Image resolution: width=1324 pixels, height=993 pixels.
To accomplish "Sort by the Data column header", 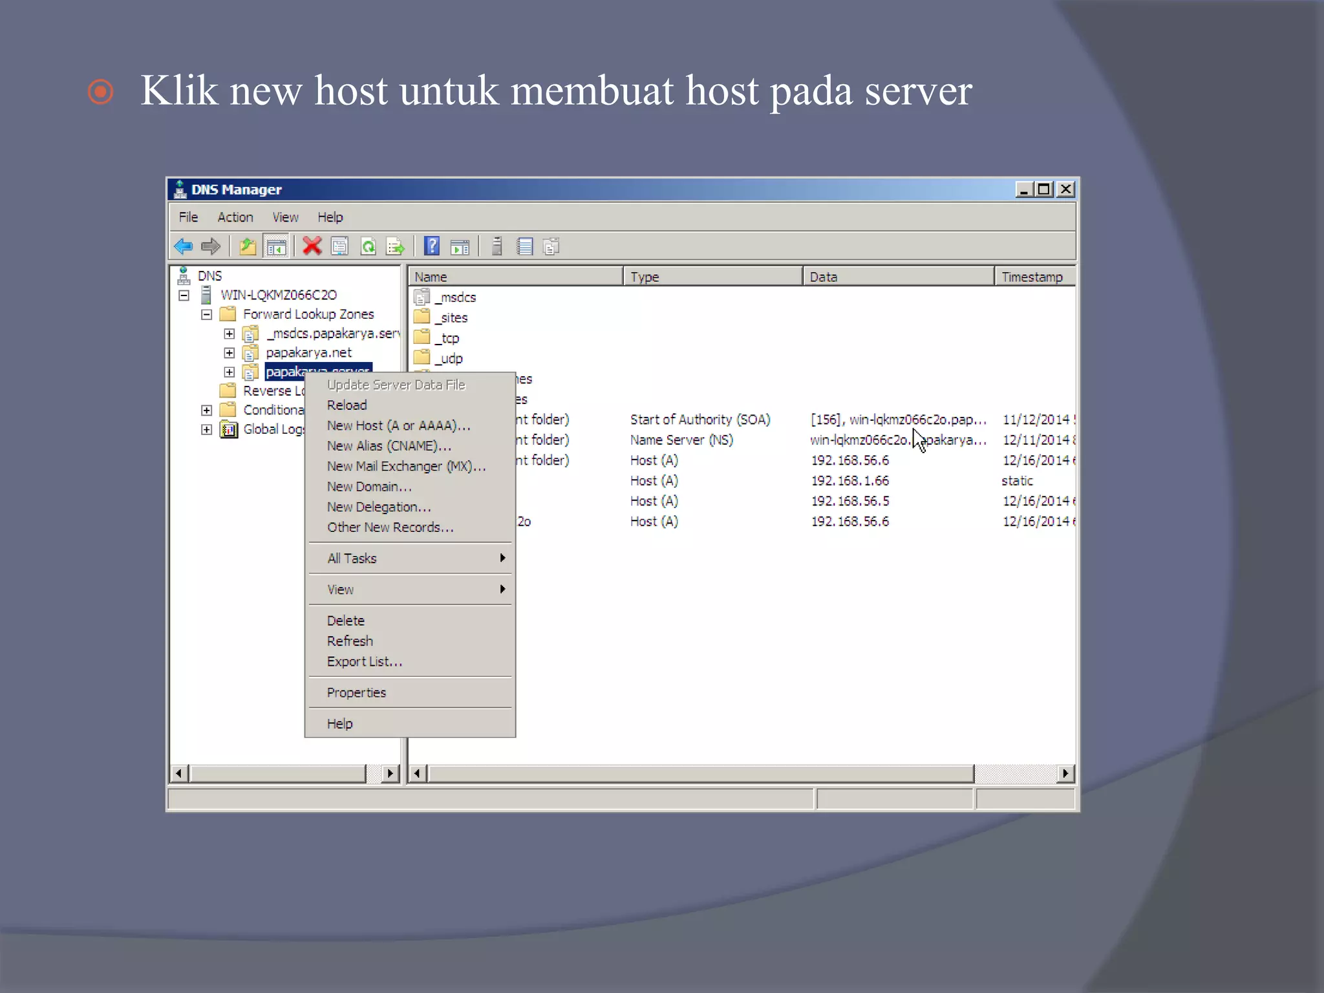I will 899,277.
